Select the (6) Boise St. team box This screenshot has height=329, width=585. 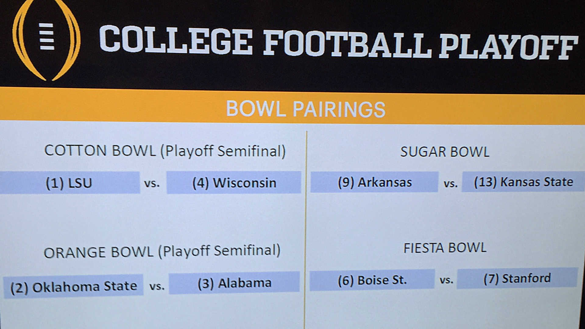click(x=372, y=280)
